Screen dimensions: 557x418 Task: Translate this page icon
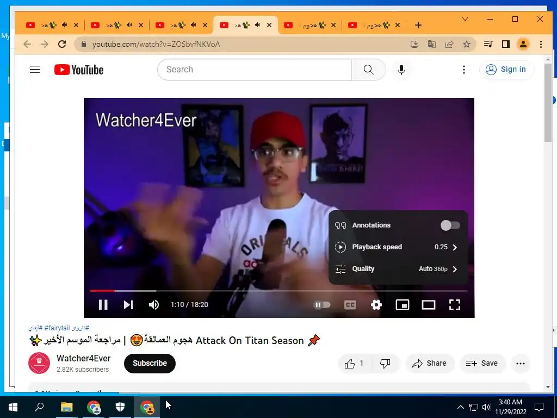point(431,44)
